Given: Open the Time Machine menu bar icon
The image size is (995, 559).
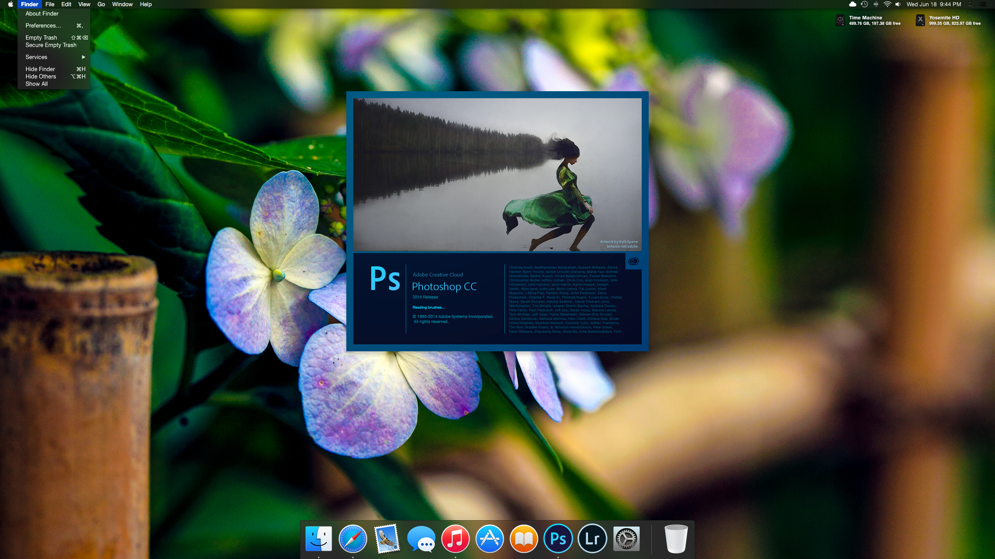Looking at the screenshot, I should (x=864, y=4).
